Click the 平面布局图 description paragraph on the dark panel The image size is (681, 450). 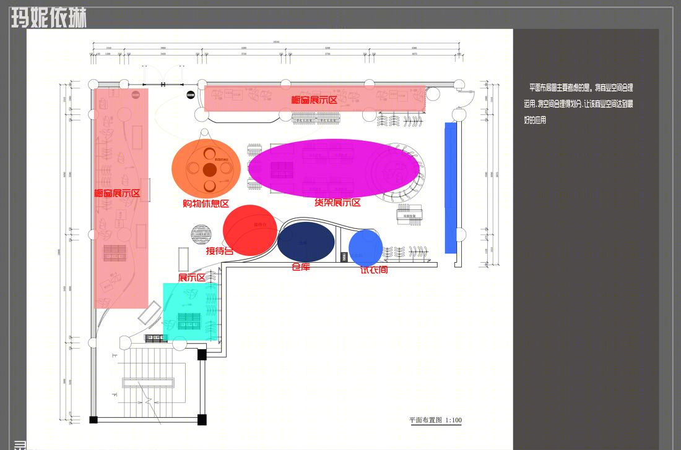[x=578, y=104]
